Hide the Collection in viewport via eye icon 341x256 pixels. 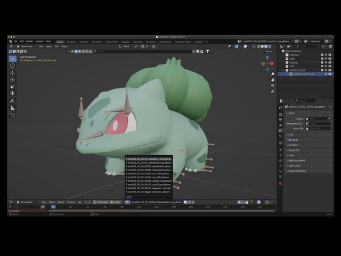(x=326, y=55)
